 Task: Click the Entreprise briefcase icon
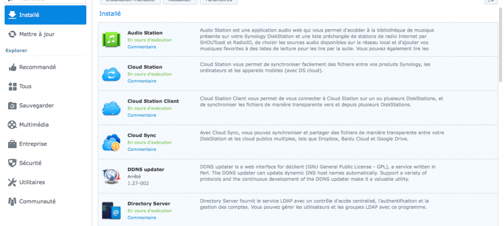pyautogui.click(x=12, y=144)
